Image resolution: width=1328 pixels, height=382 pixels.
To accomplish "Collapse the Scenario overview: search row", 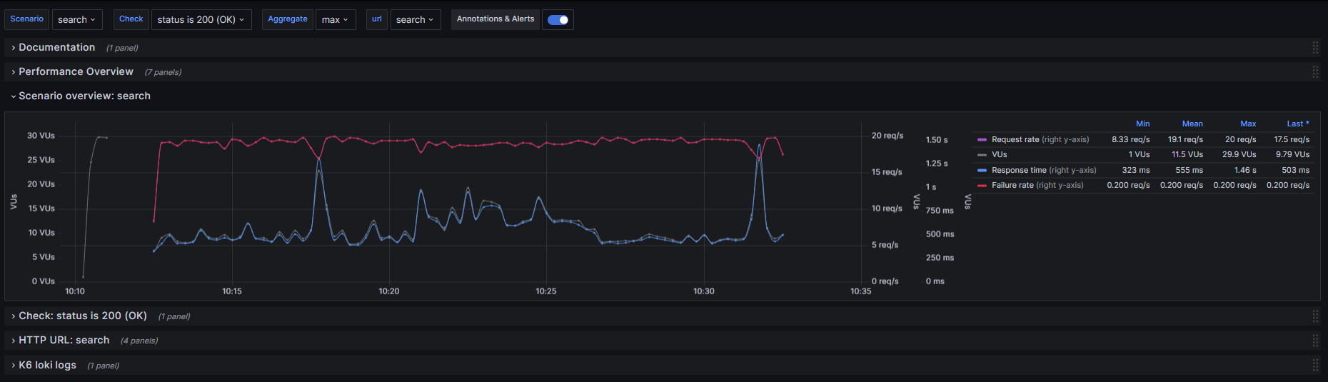I will coord(84,96).
